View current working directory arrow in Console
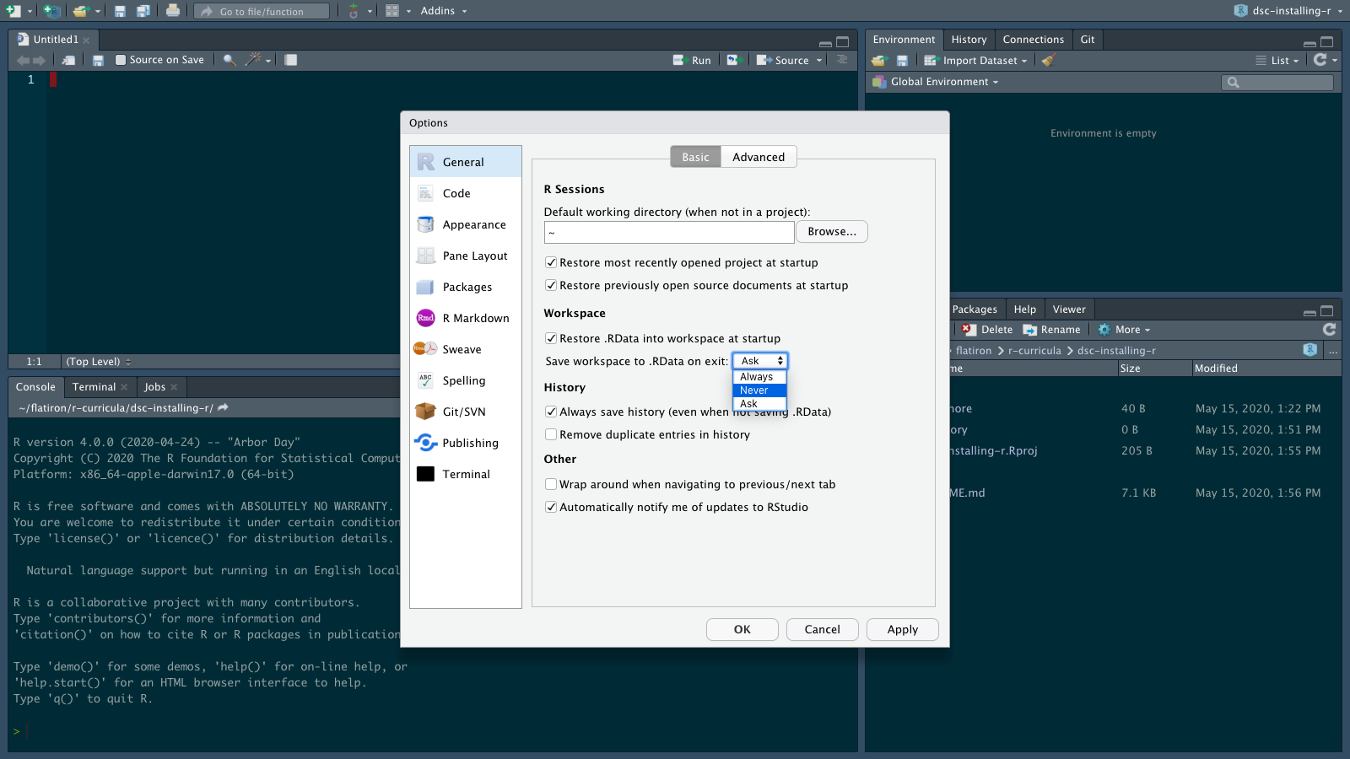The image size is (1350, 759). 224,407
